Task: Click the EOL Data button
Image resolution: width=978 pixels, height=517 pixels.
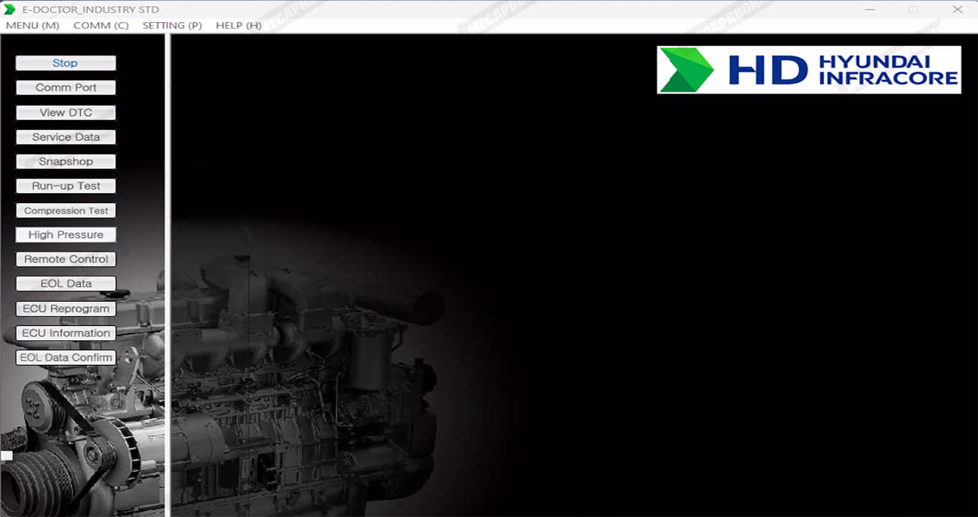Action: pyautogui.click(x=65, y=284)
